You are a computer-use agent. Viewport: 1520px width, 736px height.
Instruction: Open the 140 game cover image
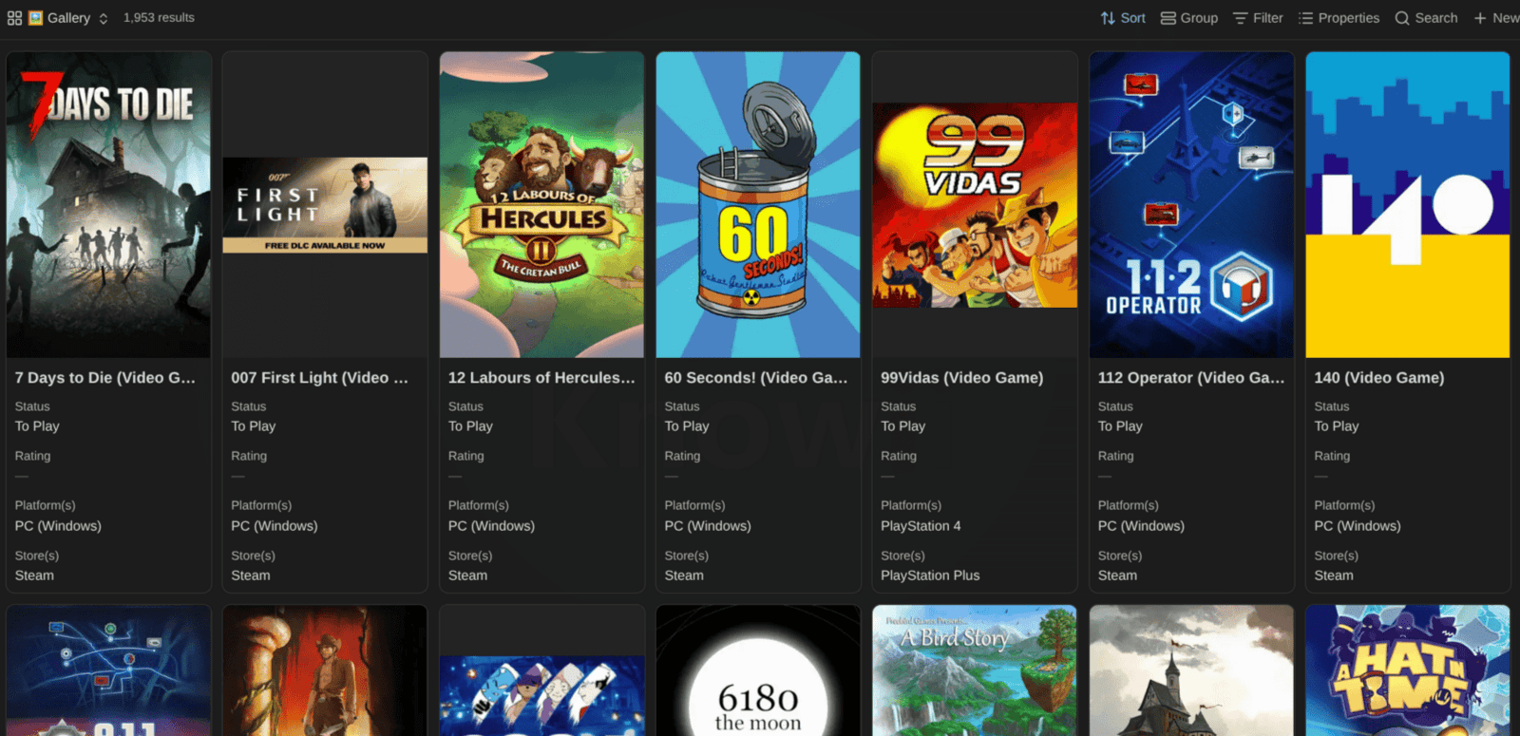point(1408,205)
